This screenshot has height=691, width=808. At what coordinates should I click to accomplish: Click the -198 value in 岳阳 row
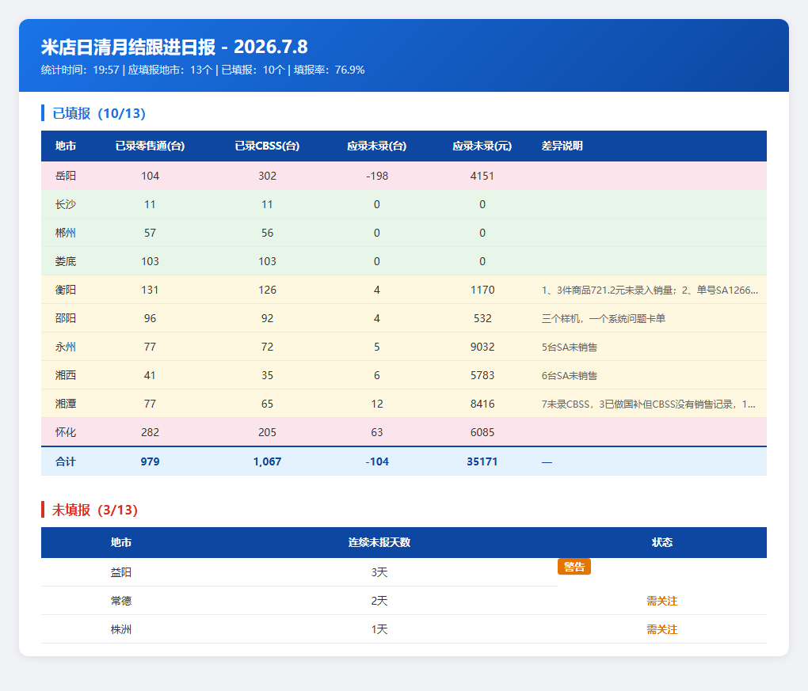pos(377,176)
